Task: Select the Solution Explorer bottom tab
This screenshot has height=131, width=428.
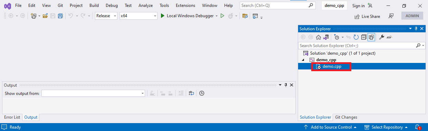Action: 315,117
